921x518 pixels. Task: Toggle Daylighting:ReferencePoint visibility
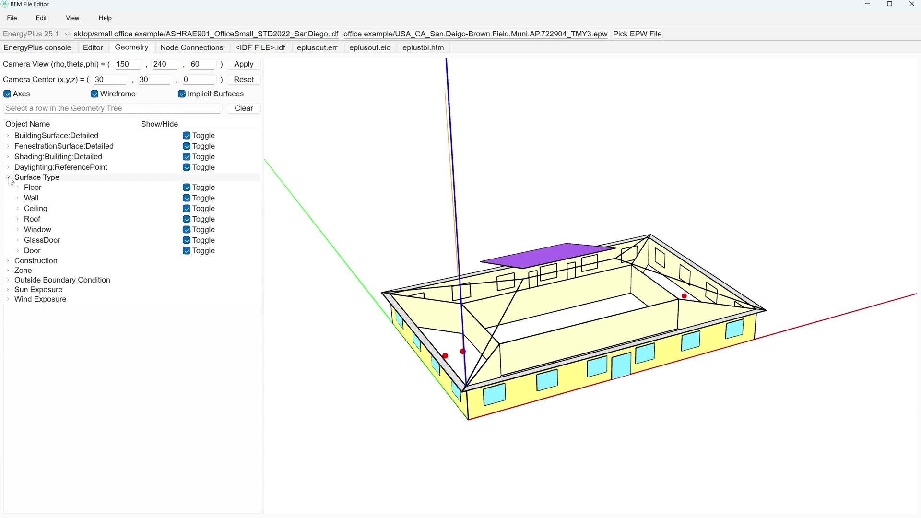tap(187, 167)
